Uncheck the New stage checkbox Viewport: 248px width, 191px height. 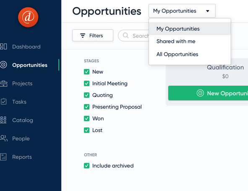[x=87, y=72]
